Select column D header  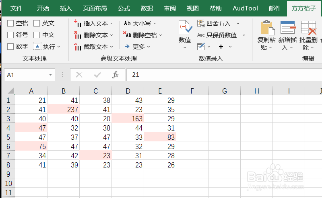click(128, 91)
